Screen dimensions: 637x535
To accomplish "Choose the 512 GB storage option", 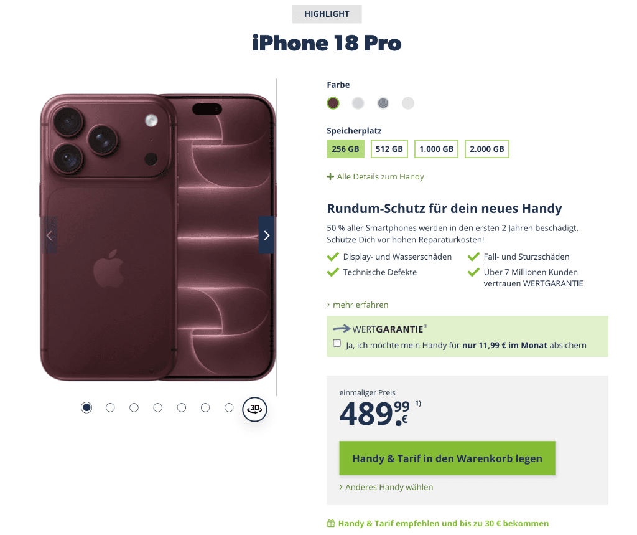I will tap(389, 149).
